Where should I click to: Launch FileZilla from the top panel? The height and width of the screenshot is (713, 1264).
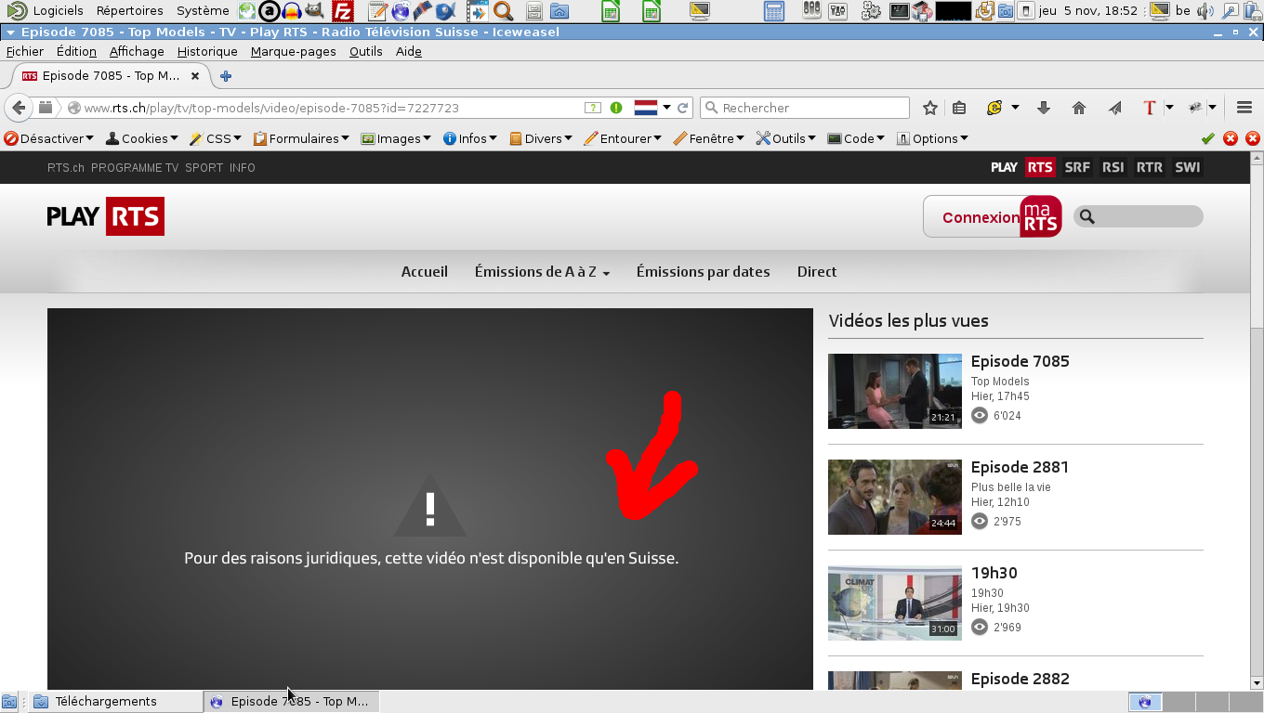[x=343, y=11]
